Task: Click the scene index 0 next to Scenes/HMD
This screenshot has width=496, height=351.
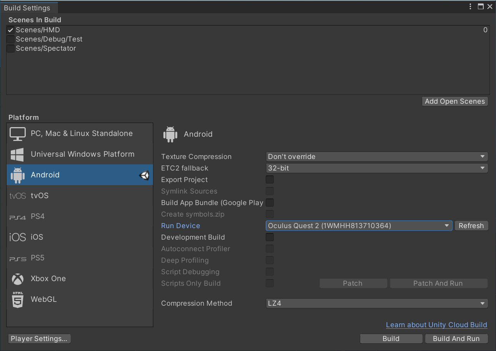Action: pos(485,30)
